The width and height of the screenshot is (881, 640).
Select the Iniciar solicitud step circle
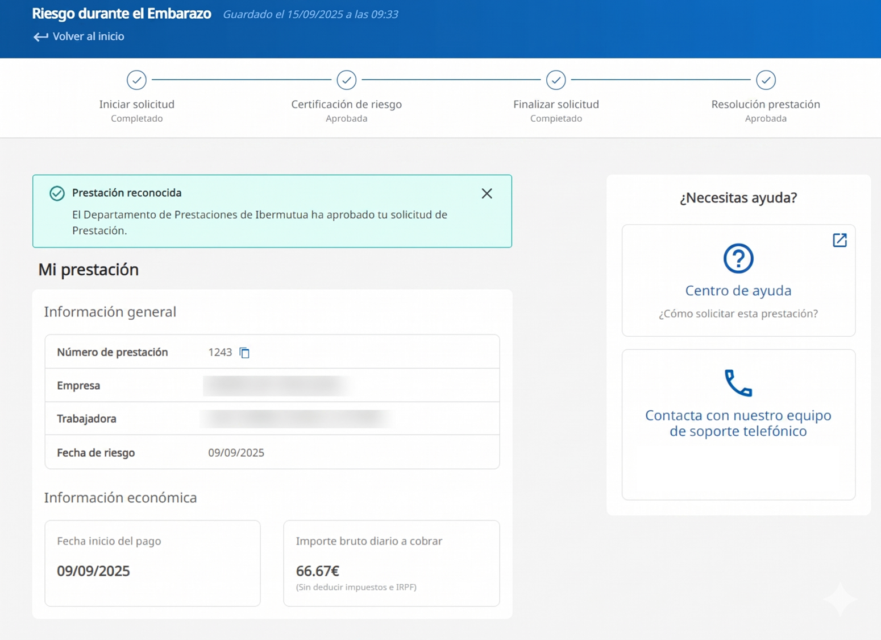click(x=136, y=80)
